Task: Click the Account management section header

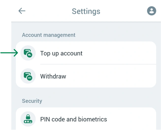Action: click(49, 35)
